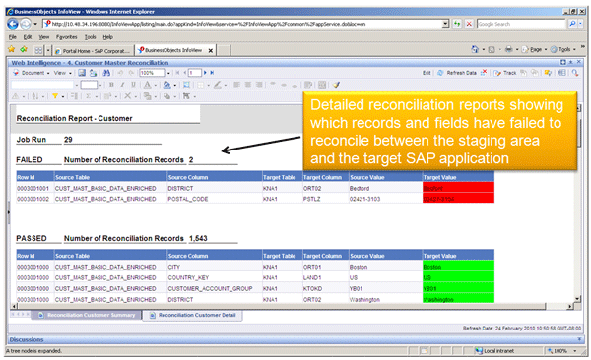591x360 pixels.
Task: Go to last page arrow
Action: pos(212,73)
